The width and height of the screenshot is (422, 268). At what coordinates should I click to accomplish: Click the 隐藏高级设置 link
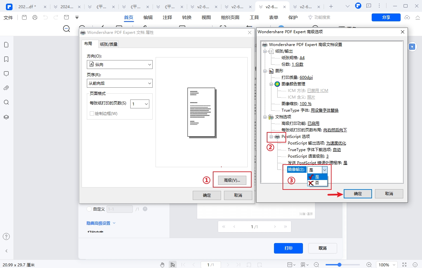click(x=98, y=223)
